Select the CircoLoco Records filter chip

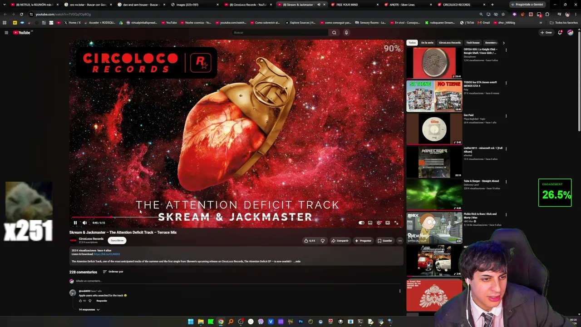[x=450, y=43]
